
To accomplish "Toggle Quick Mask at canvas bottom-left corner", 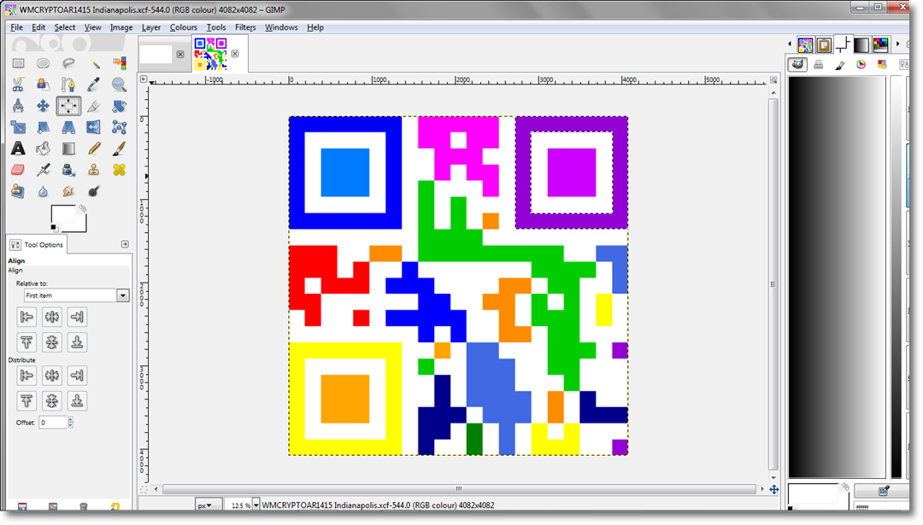I will tap(144, 489).
